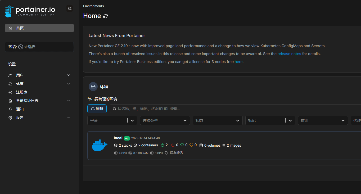Open the release notes link
This screenshot has width=361, height=194.
289,54
